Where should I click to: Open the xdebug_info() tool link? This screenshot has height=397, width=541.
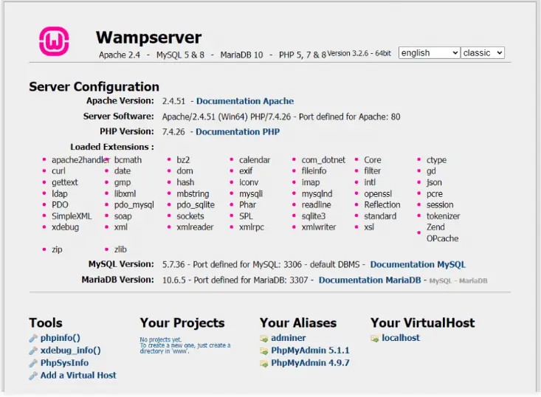click(70, 351)
